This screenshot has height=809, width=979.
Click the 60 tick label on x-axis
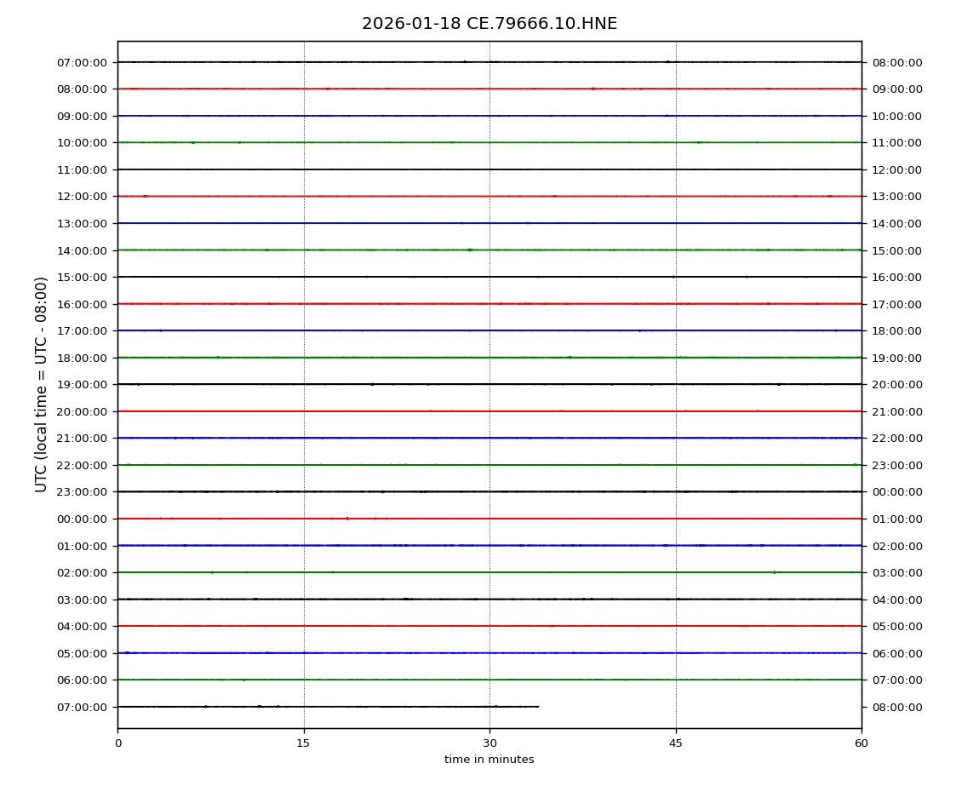[x=862, y=743]
